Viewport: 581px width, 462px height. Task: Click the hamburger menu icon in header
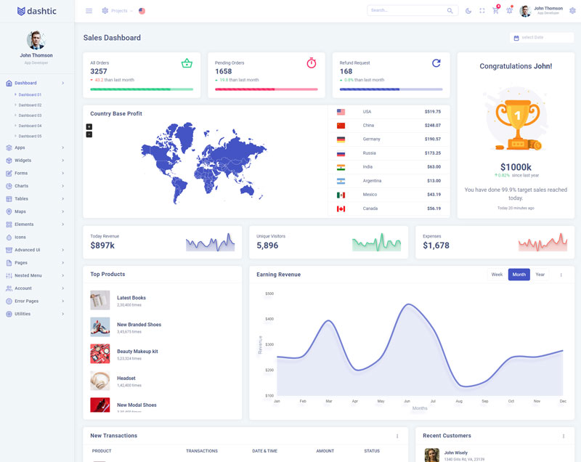[89, 11]
